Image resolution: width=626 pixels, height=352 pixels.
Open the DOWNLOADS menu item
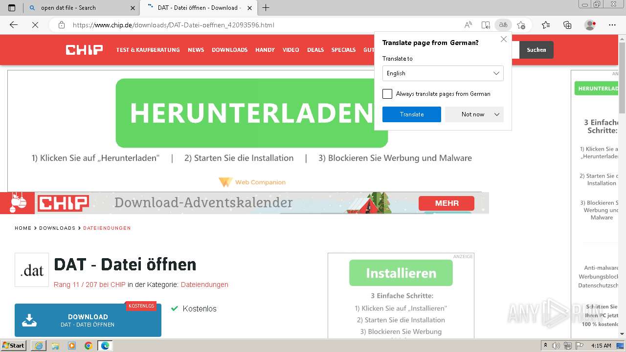click(229, 50)
